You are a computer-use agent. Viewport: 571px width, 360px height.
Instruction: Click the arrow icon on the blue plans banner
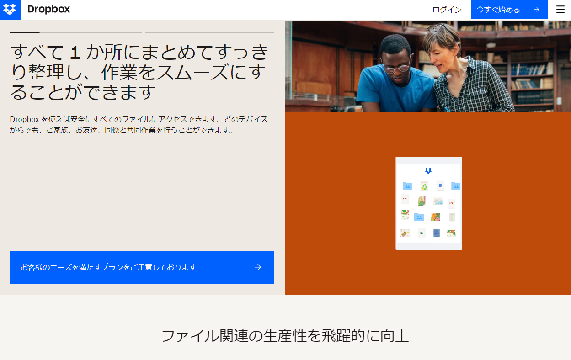[x=257, y=267]
